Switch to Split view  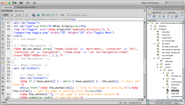click(x=12, y=15)
